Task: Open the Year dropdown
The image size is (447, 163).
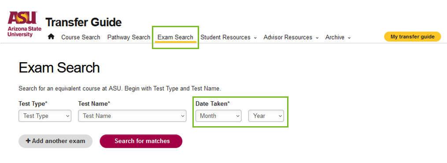Action: tap(266, 116)
